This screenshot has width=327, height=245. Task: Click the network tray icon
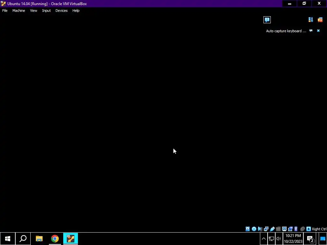271,239
